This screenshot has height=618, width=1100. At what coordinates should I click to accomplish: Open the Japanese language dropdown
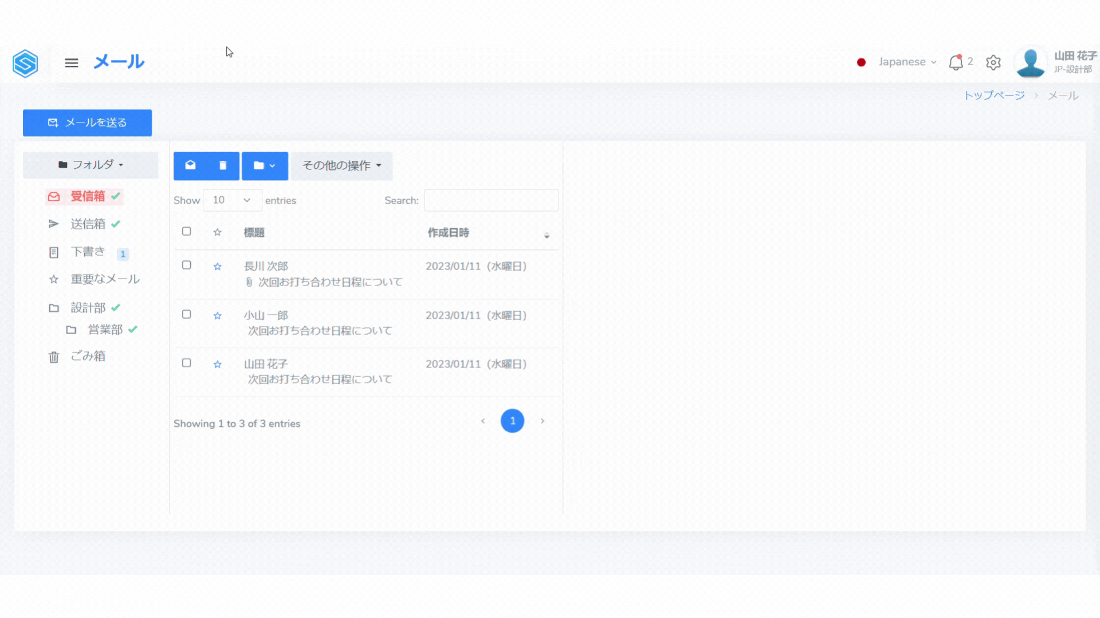(907, 62)
